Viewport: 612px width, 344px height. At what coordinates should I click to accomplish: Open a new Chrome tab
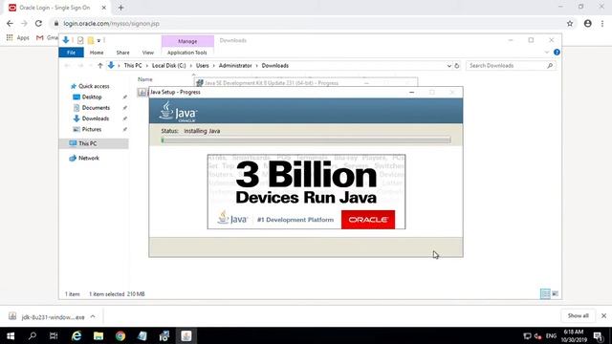(120, 8)
